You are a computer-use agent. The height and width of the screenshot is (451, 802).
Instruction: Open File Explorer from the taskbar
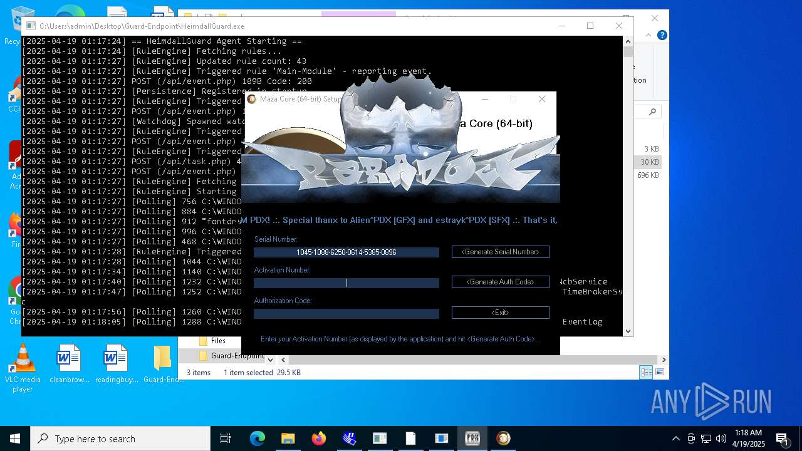pos(288,438)
